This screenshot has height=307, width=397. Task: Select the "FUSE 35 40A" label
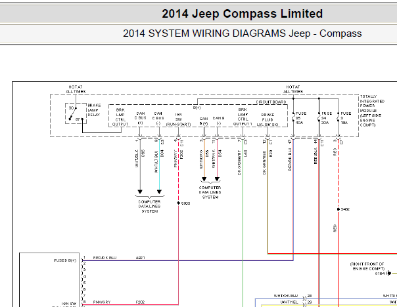pyautogui.click(x=301, y=118)
